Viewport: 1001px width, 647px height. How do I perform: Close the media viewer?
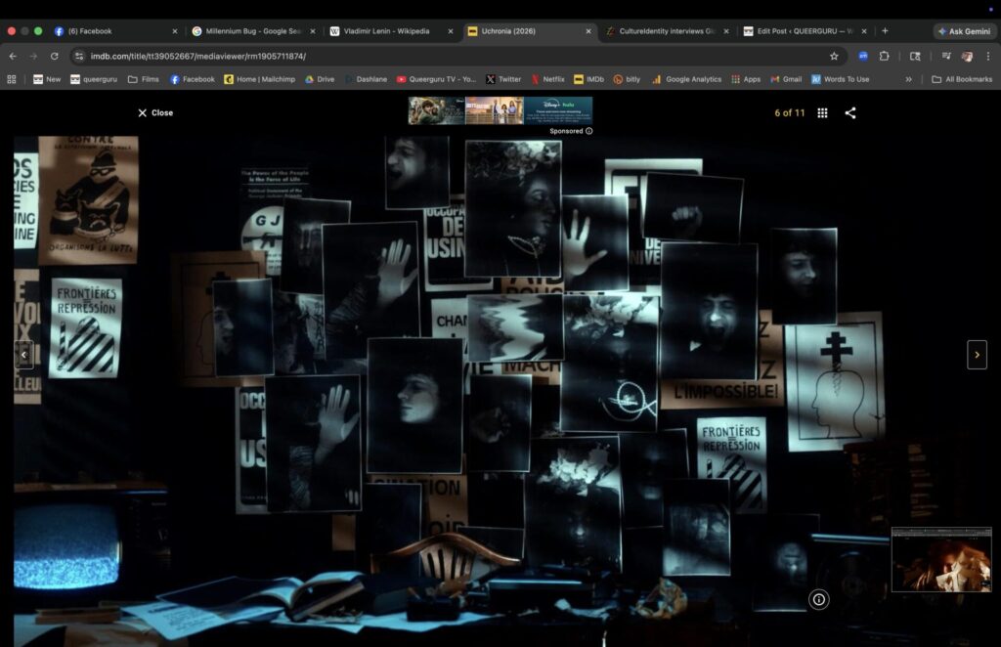[154, 113]
